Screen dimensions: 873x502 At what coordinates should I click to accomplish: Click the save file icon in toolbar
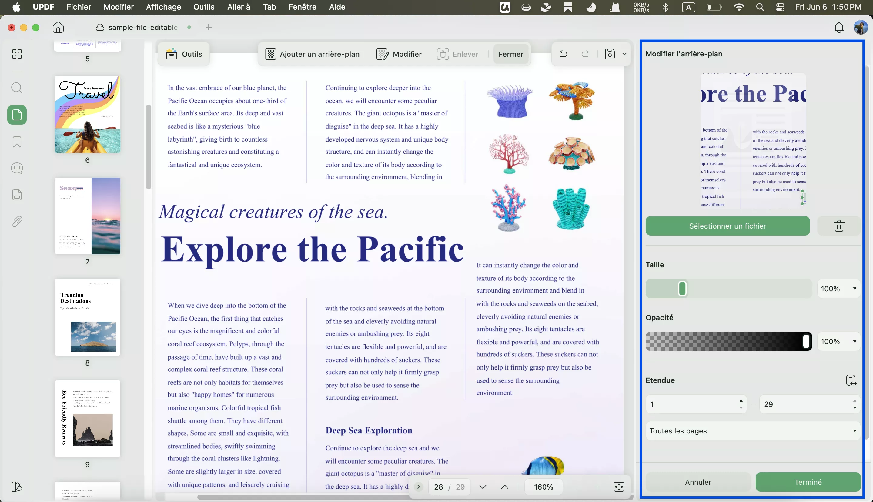click(610, 54)
